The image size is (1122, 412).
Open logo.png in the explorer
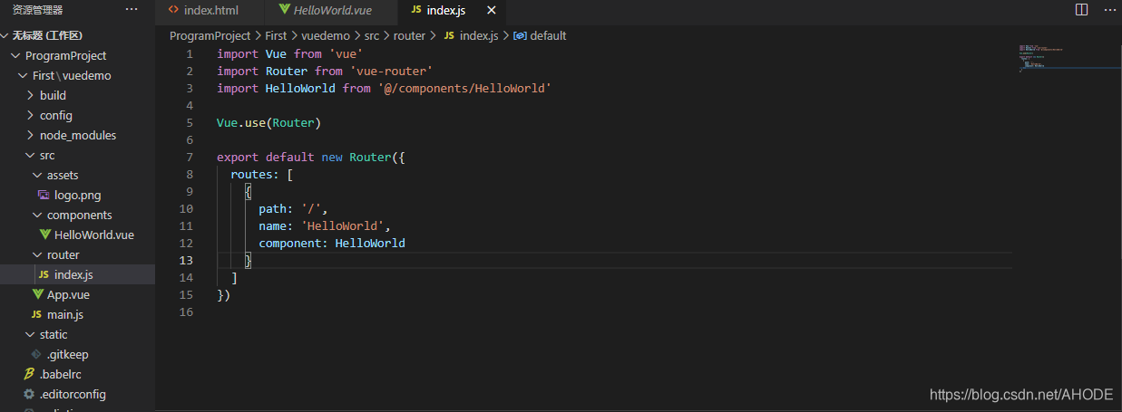click(x=77, y=195)
